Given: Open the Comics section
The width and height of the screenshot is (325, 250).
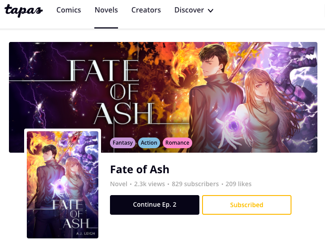Looking at the screenshot, I should coord(69,10).
